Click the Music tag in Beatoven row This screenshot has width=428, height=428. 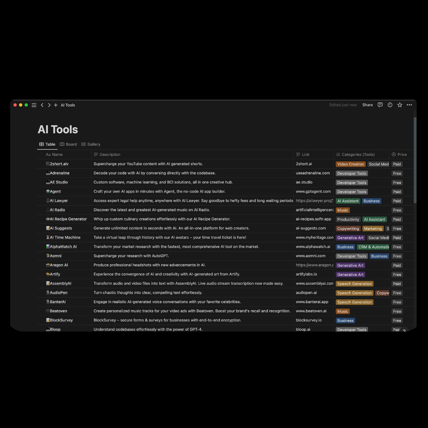[x=342, y=311]
